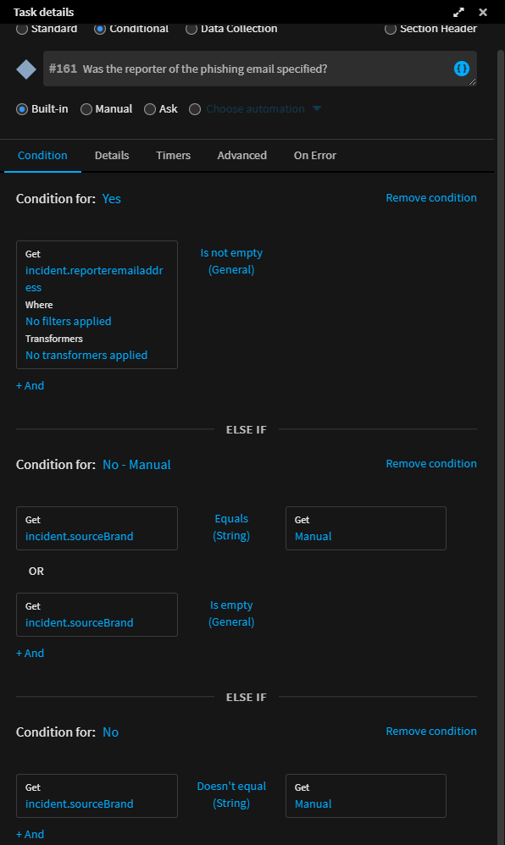
Task: Remove the condition for Yes
Action: point(431,198)
